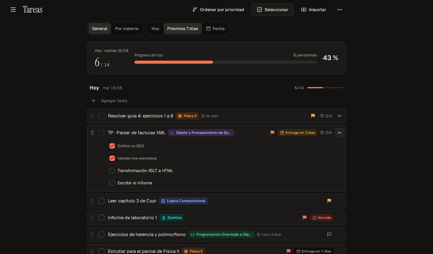Uncheck the Definir el XSD subtask

(112, 146)
